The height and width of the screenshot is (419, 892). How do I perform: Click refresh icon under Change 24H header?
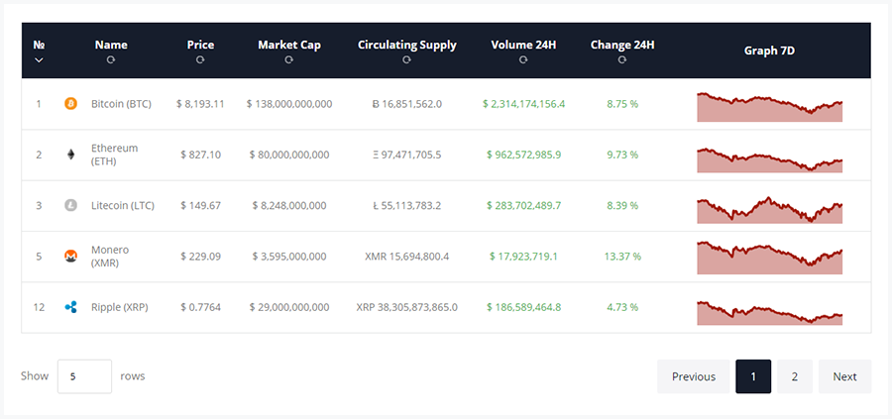click(x=622, y=59)
